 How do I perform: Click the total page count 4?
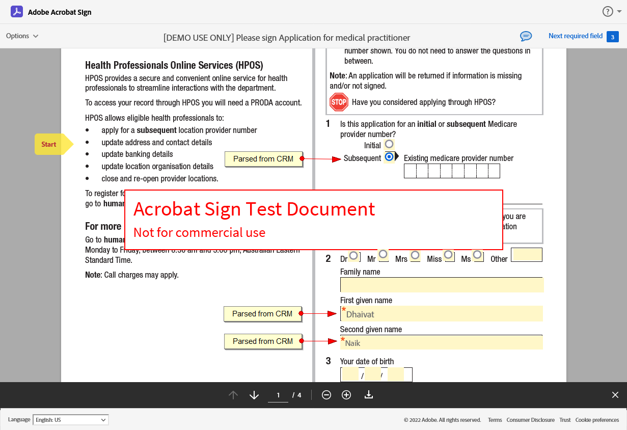[299, 395]
